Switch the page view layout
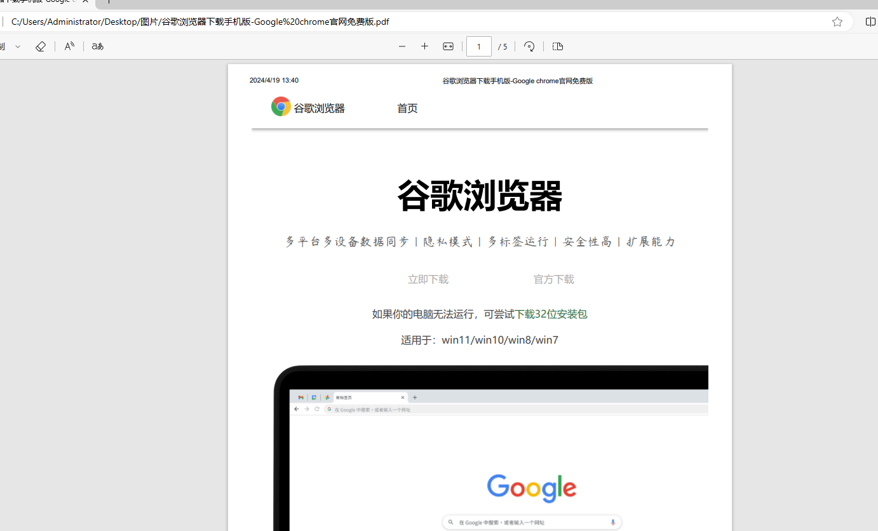Screen dimensions: 878x531 click(558, 46)
